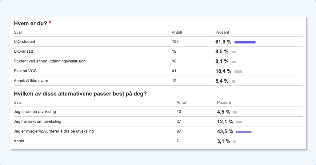Image resolution: width=316 pixels, height=165 pixels.
Task: Click the 3,1 % bar for Annet
Action: [x=235, y=142]
